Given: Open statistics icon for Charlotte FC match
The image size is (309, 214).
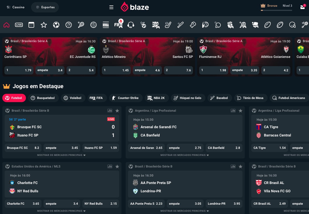Looking at the screenshot, I should (110, 166).
